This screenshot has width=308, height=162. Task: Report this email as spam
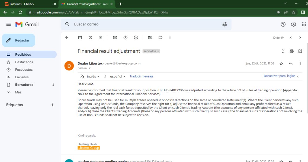90,38
